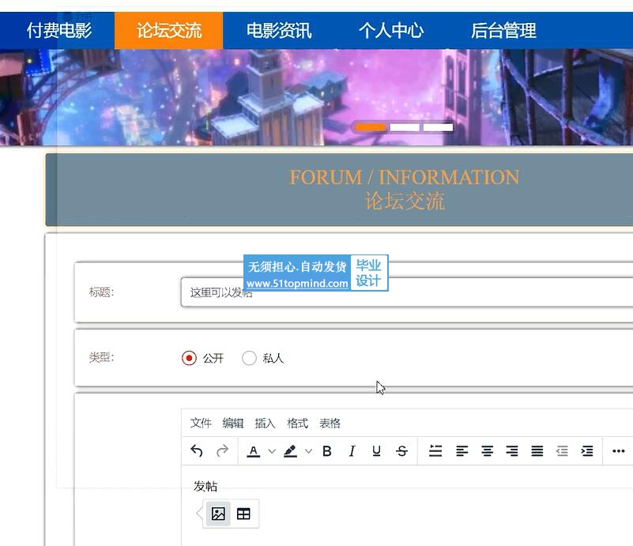Go to the 电影资讯 navigation tab
The height and width of the screenshot is (546, 633).
(x=279, y=31)
